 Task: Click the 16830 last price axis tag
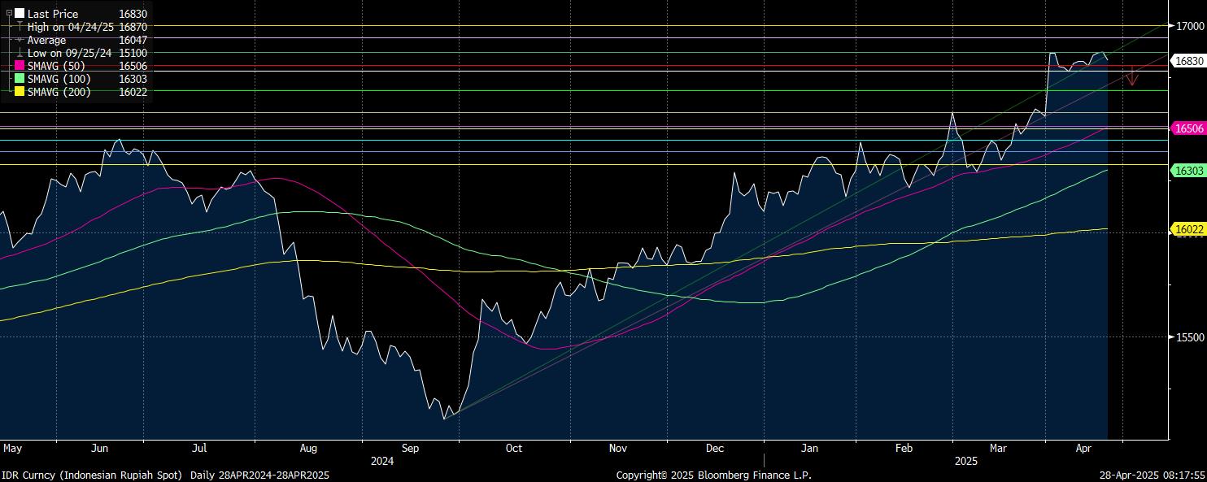(1188, 61)
